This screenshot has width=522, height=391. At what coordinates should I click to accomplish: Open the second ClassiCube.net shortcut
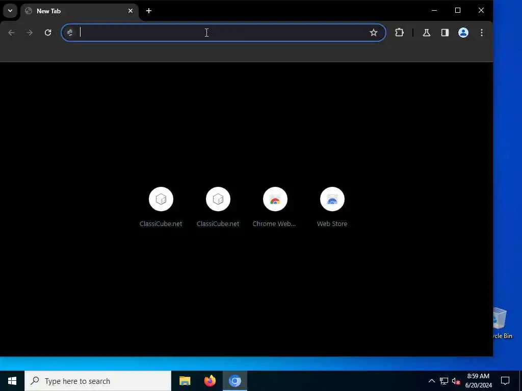click(218, 208)
